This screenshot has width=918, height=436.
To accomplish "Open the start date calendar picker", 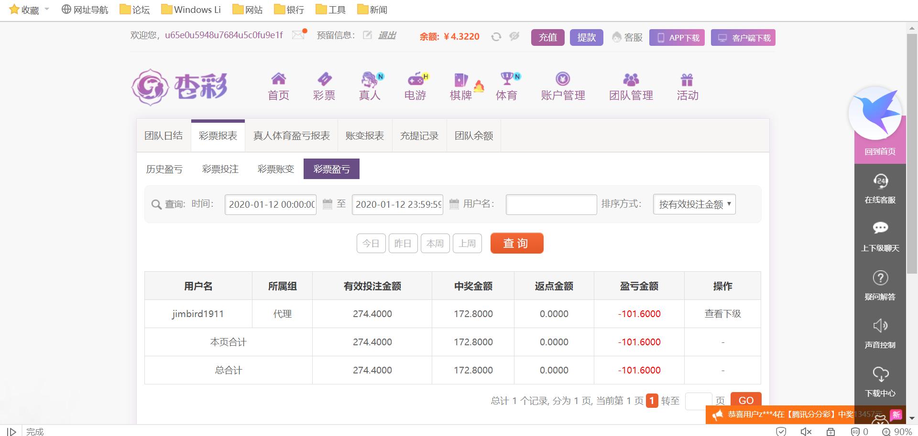I will tap(328, 204).
